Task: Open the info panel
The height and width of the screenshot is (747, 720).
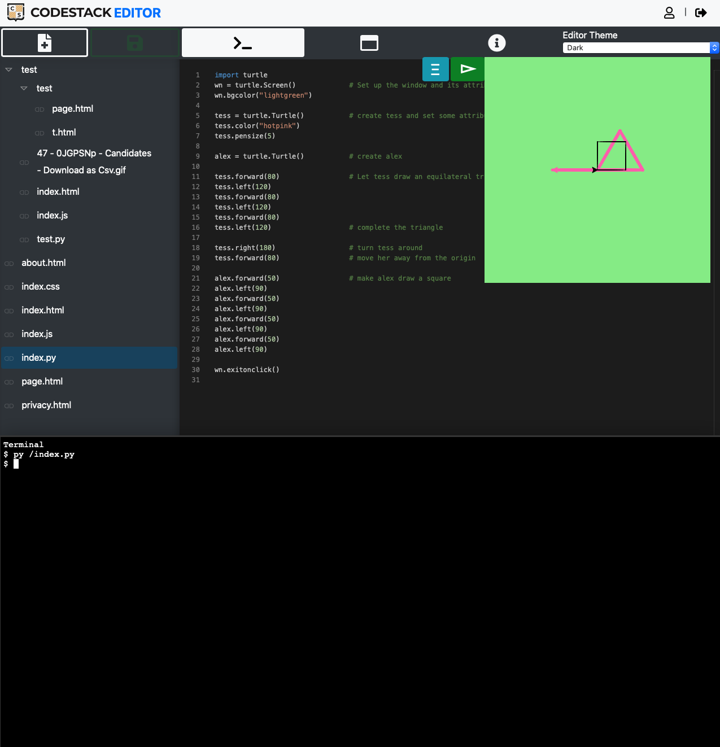Action: coord(497,42)
